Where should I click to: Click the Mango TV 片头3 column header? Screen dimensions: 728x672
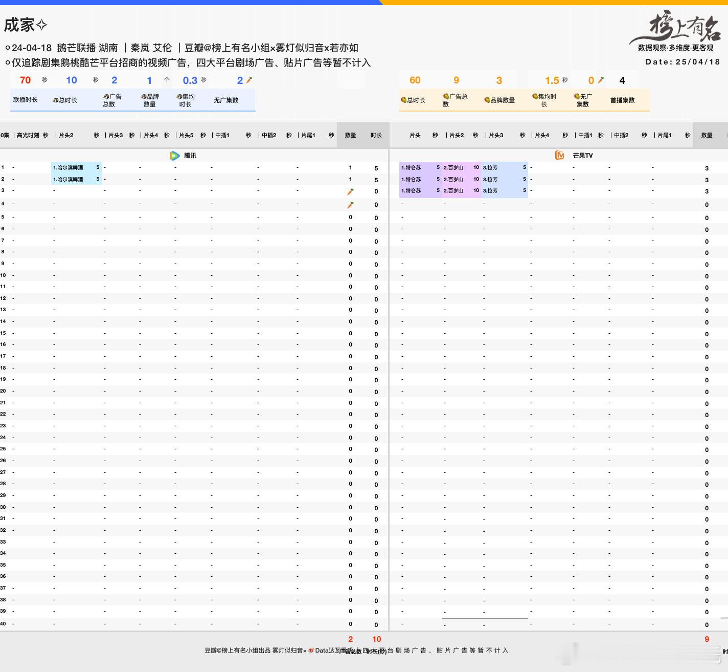pyautogui.click(x=496, y=135)
